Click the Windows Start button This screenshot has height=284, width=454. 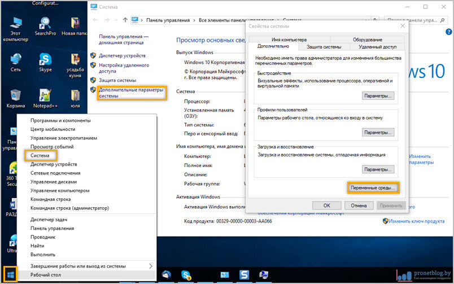pos(10,274)
